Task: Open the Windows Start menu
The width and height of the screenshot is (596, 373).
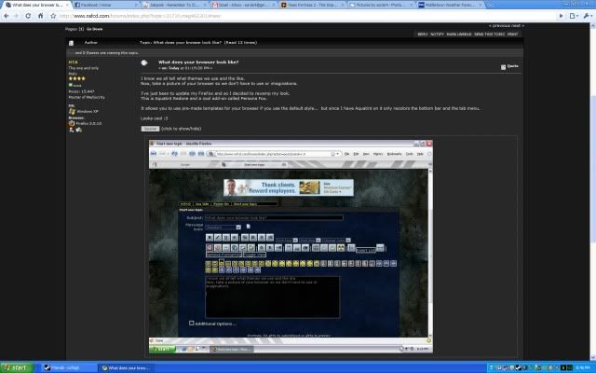Action: coord(17,367)
